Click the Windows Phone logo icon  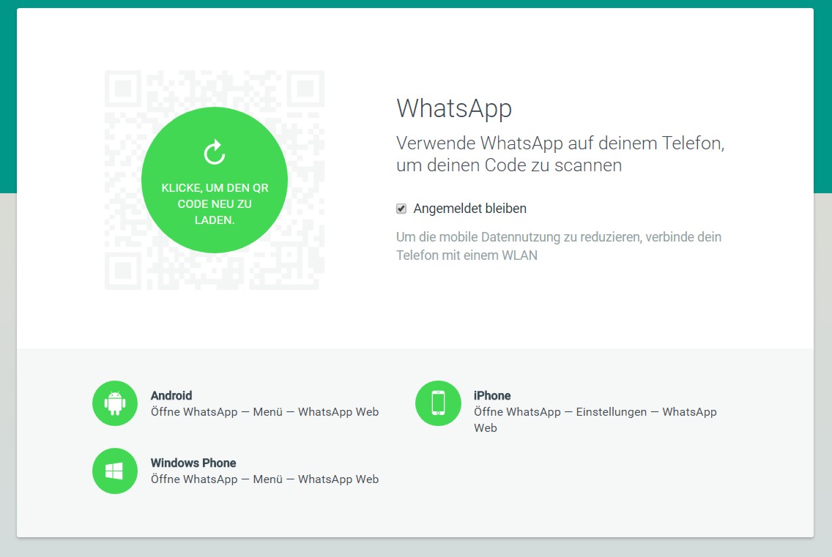(x=115, y=471)
